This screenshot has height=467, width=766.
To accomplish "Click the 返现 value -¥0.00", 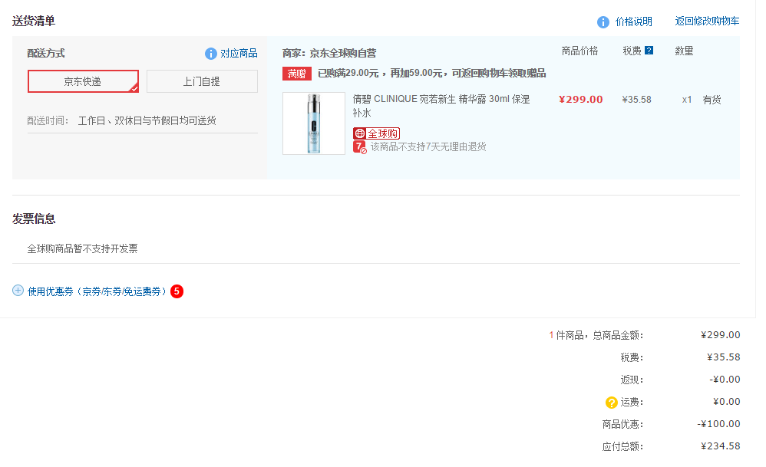I will click(725, 379).
